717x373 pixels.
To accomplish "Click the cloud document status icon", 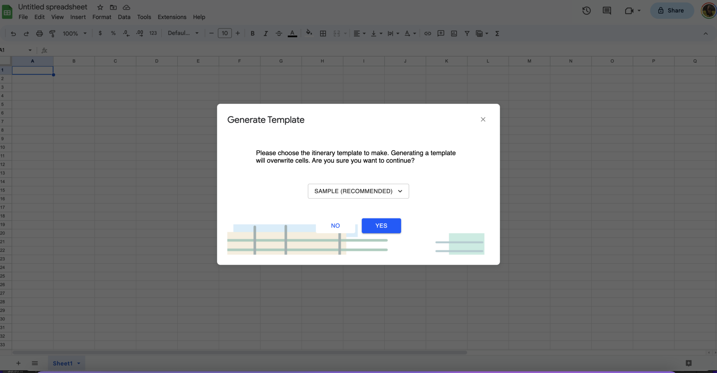I will point(126,7).
